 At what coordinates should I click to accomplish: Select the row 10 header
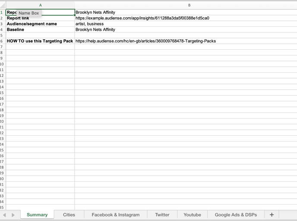point(2,64)
